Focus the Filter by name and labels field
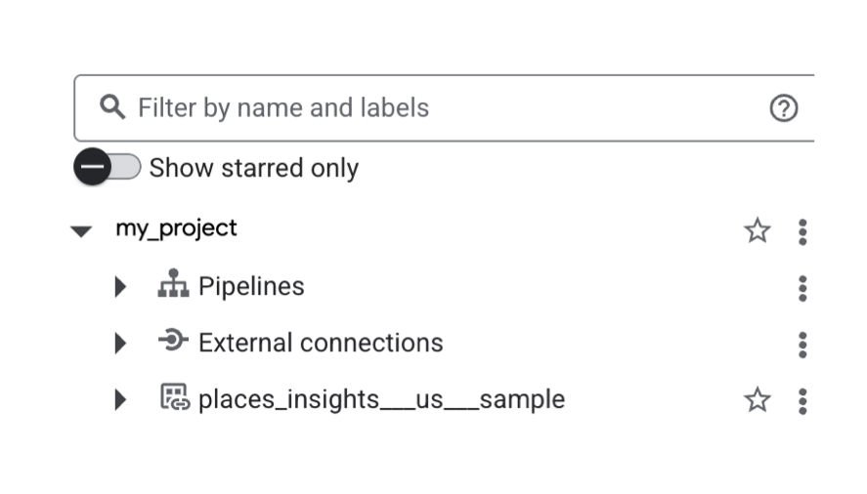Image resolution: width=867 pixels, height=494 pixels. [440, 107]
